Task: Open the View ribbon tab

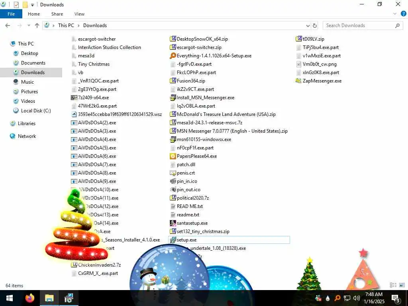Action: 79,14
